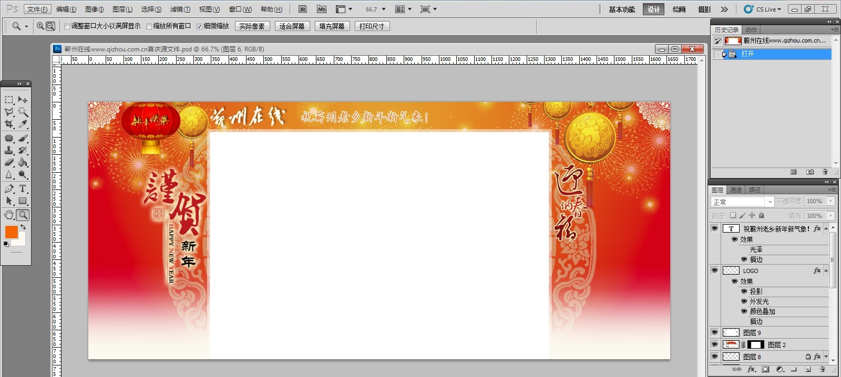841x377 pixels.
Task: Select the Brush tool
Action: click(23, 138)
